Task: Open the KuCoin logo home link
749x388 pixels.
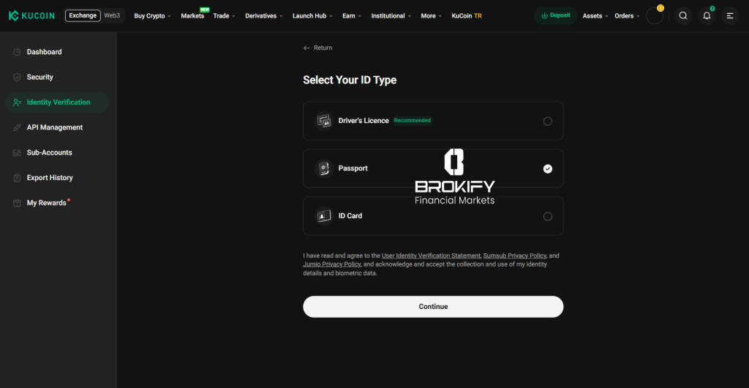Action: click(31, 16)
